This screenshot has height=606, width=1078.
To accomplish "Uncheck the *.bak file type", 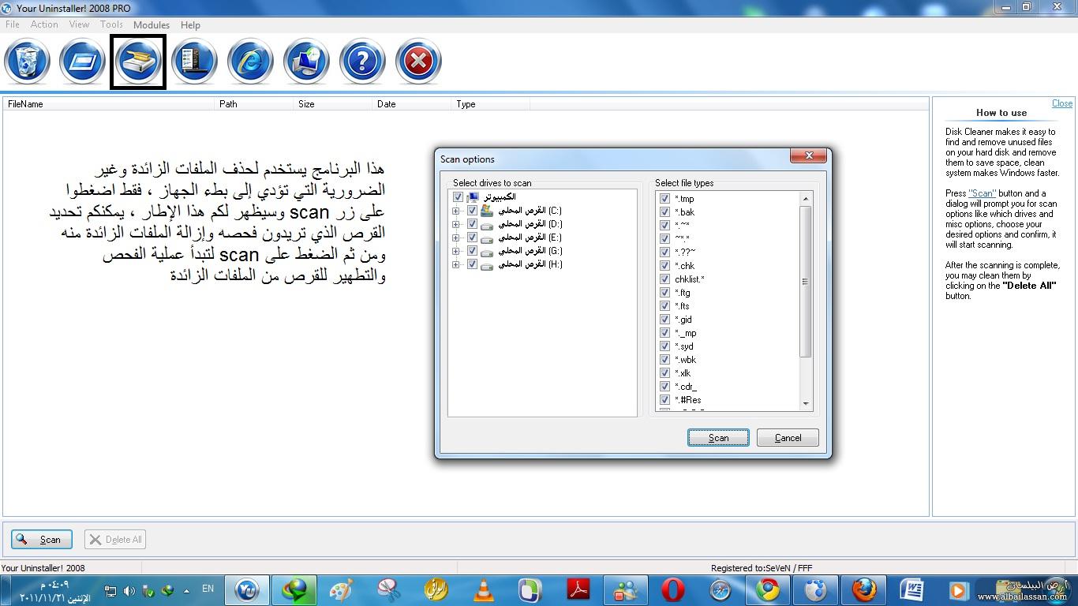I will tap(664, 212).
